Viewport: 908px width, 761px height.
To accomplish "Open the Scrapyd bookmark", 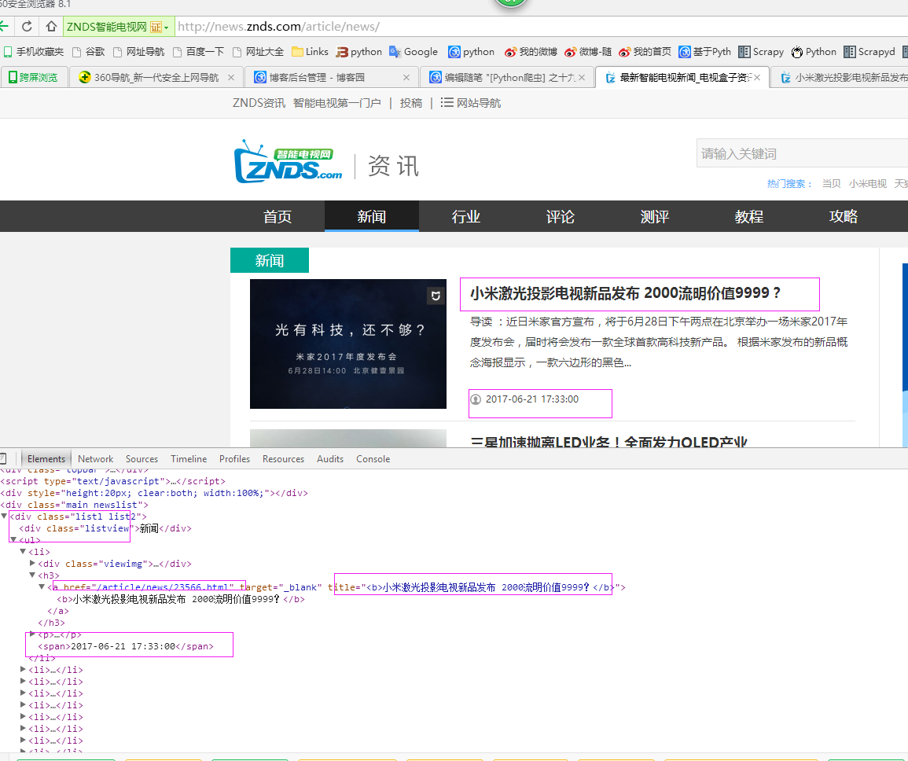I will pyautogui.click(x=869, y=52).
